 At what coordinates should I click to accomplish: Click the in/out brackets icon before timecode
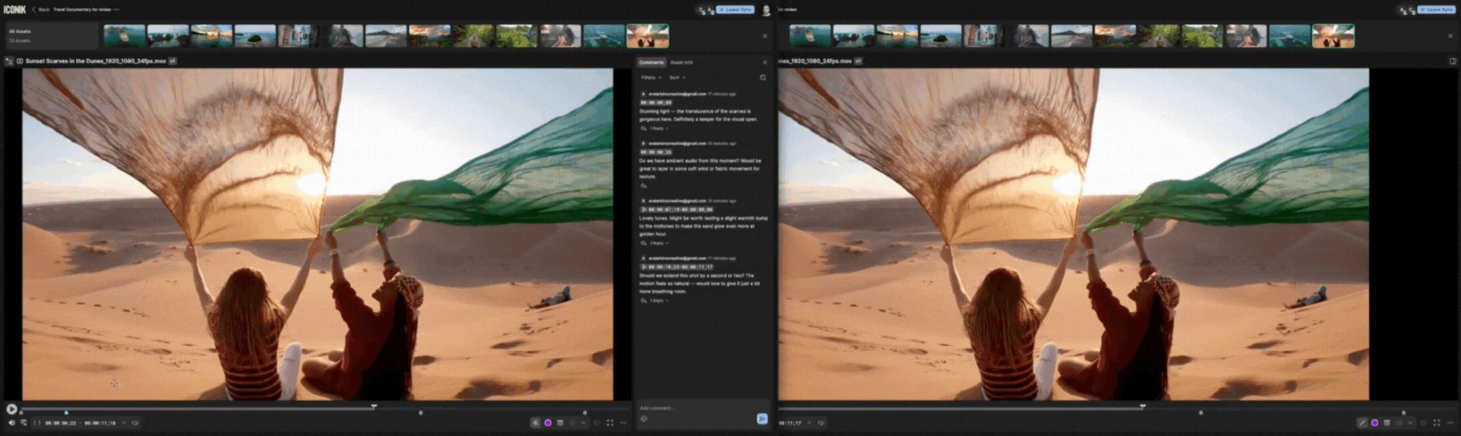point(37,423)
